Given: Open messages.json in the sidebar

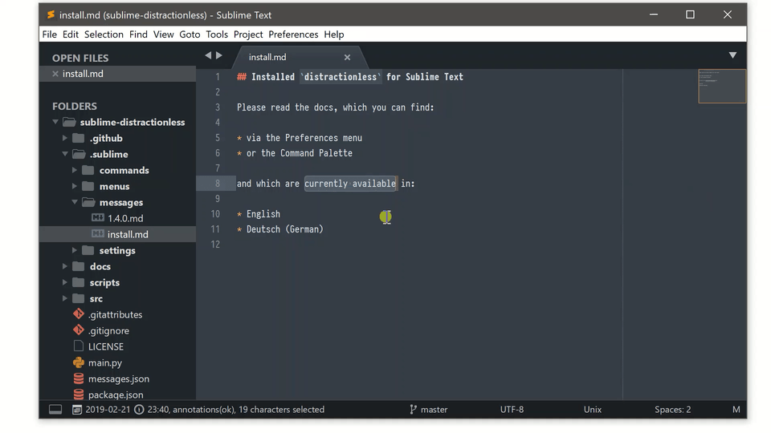Looking at the screenshot, I should coord(119,379).
